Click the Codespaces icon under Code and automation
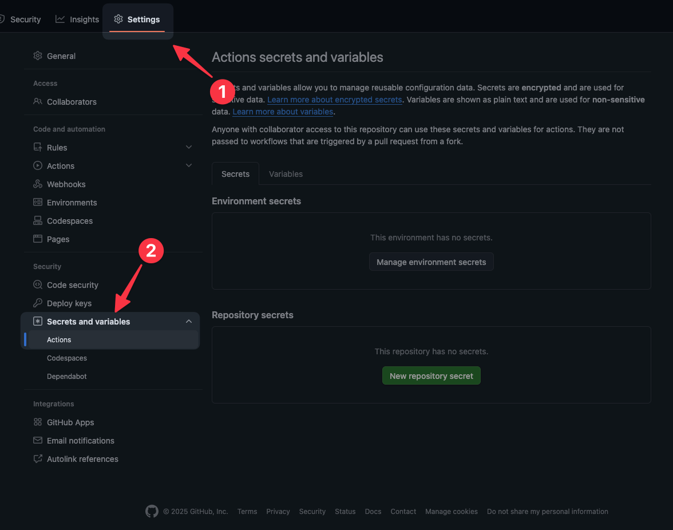 38,221
